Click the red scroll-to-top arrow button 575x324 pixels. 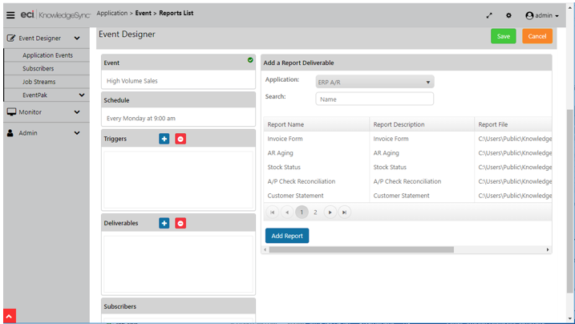tap(10, 316)
